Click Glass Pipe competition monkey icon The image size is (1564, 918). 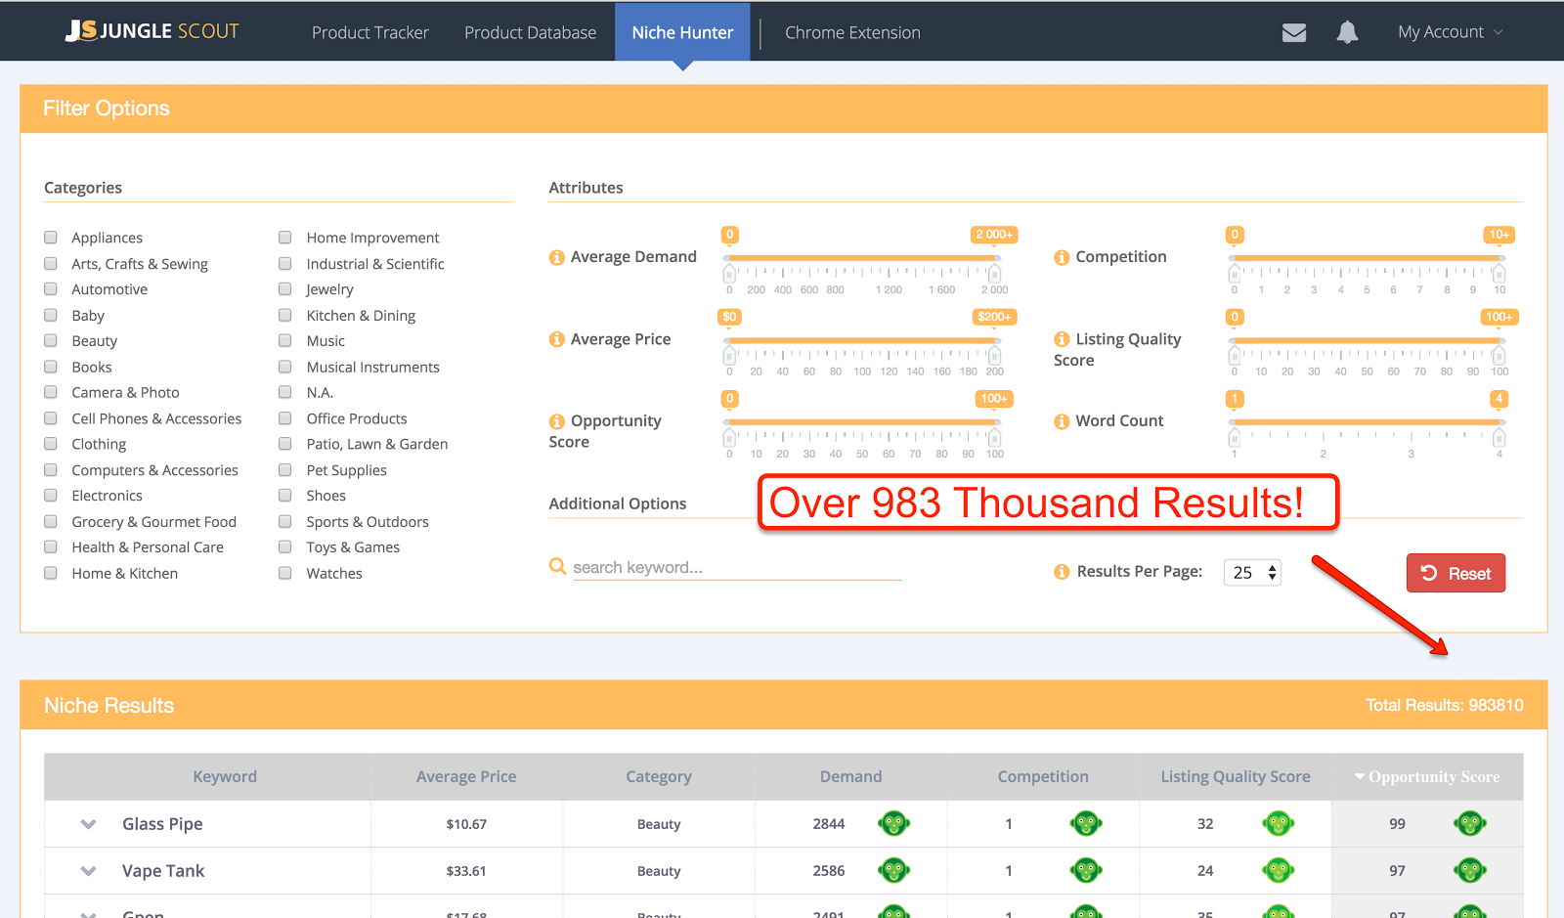click(x=1086, y=824)
